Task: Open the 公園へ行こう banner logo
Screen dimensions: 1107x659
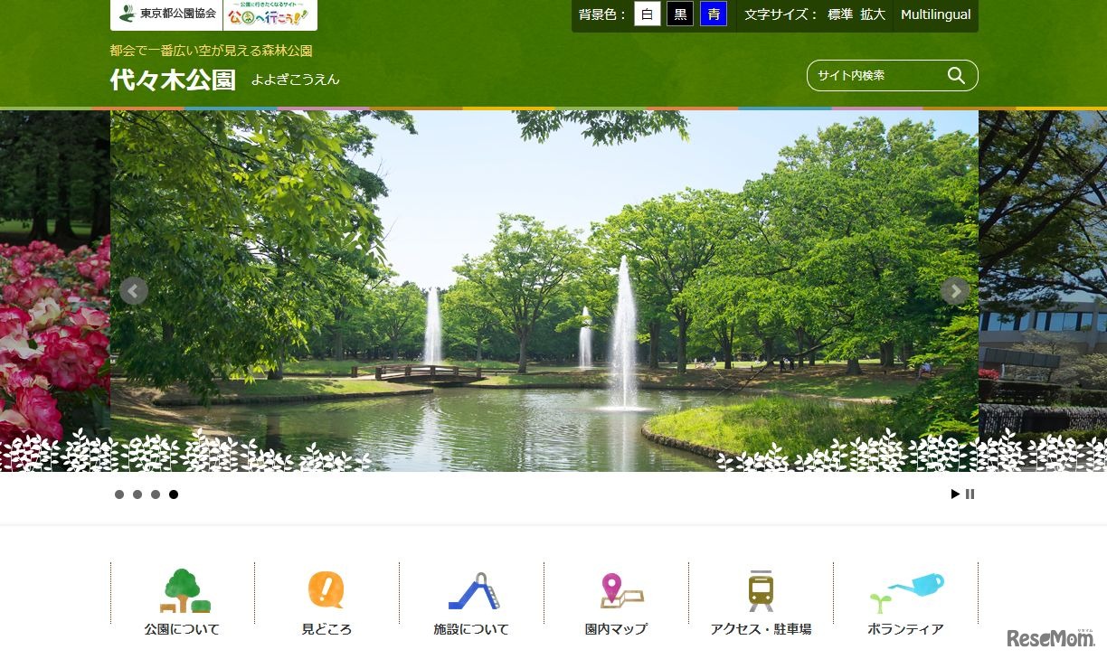Action: point(270,14)
